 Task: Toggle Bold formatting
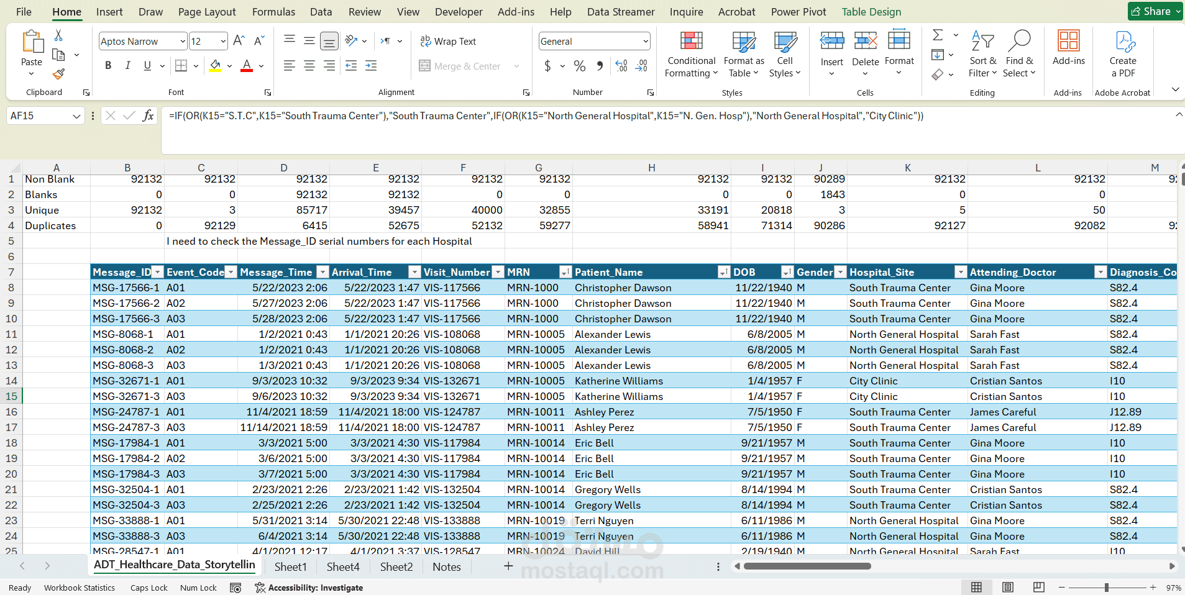coord(108,66)
